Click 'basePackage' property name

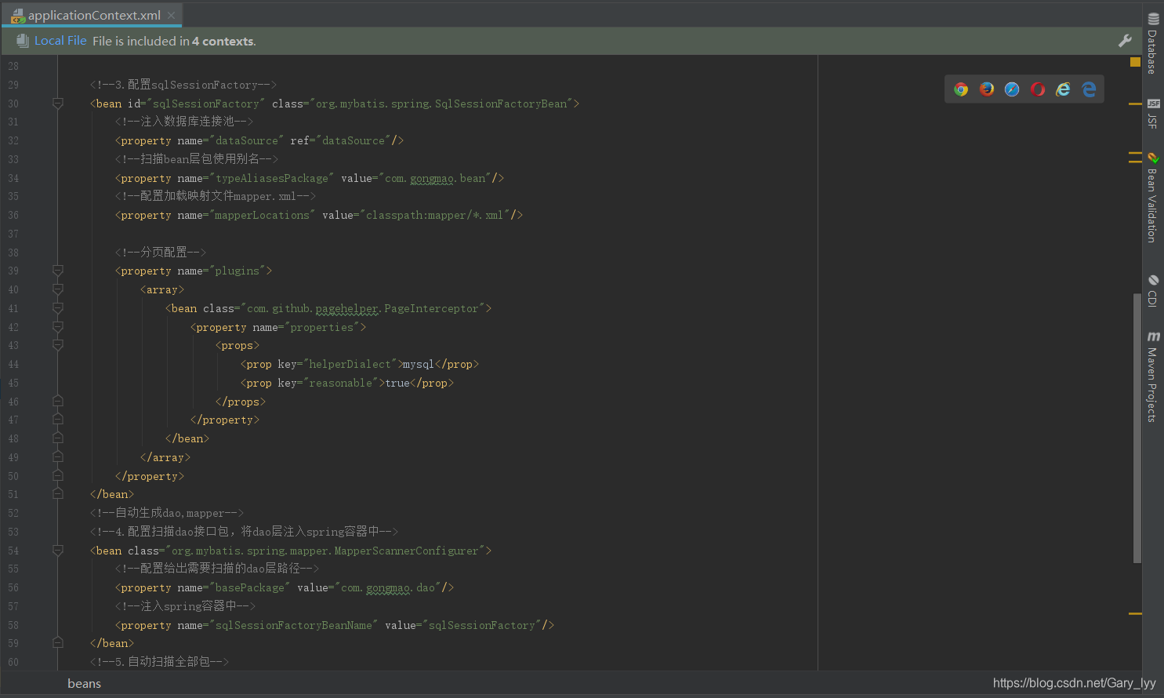click(x=250, y=587)
